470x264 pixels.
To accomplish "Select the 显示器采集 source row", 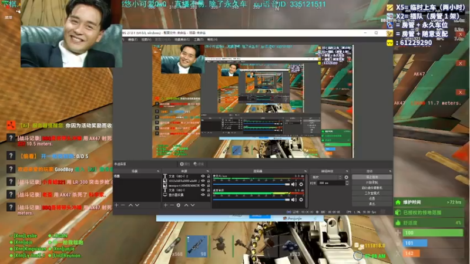I will (x=186, y=195).
